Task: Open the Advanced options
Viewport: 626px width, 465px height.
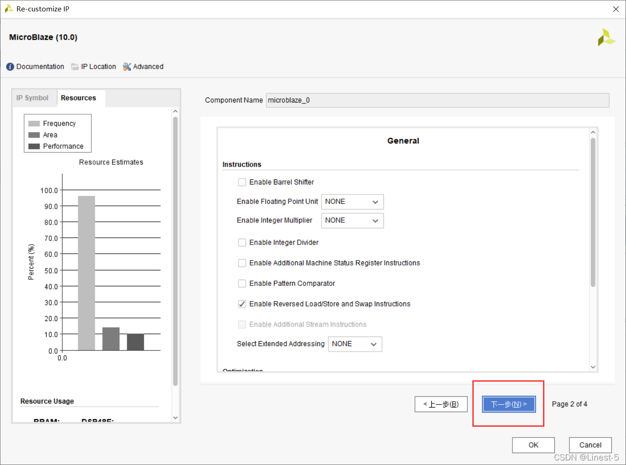Action: coord(148,66)
